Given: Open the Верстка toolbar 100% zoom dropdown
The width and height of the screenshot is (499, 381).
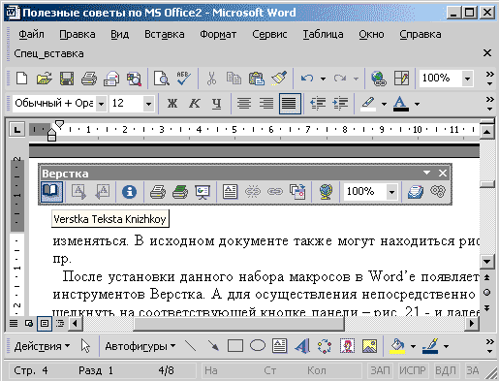Looking at the screenshot, I should pos(391,192).
